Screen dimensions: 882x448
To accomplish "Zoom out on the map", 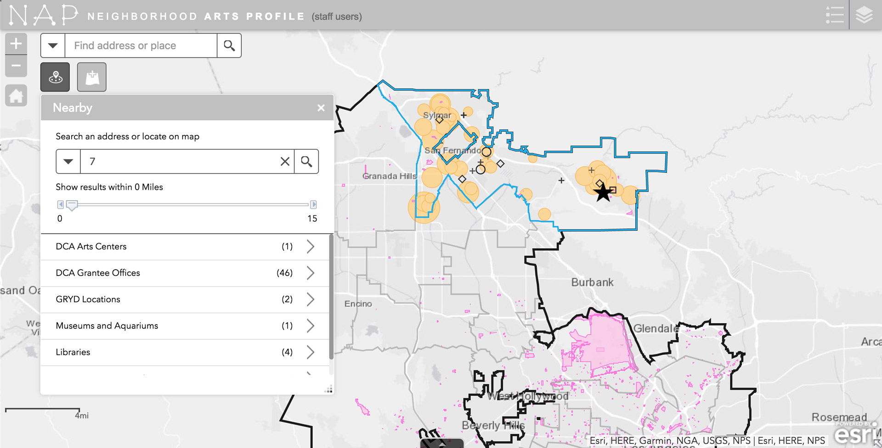I will click(x=16, y=66).
